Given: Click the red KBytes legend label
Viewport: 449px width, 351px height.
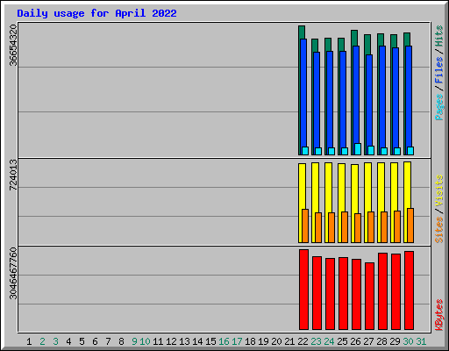Looking at the screenshot, I should coord(438,315).
